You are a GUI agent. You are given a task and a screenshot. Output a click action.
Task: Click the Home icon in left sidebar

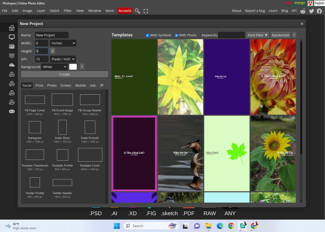12,28
